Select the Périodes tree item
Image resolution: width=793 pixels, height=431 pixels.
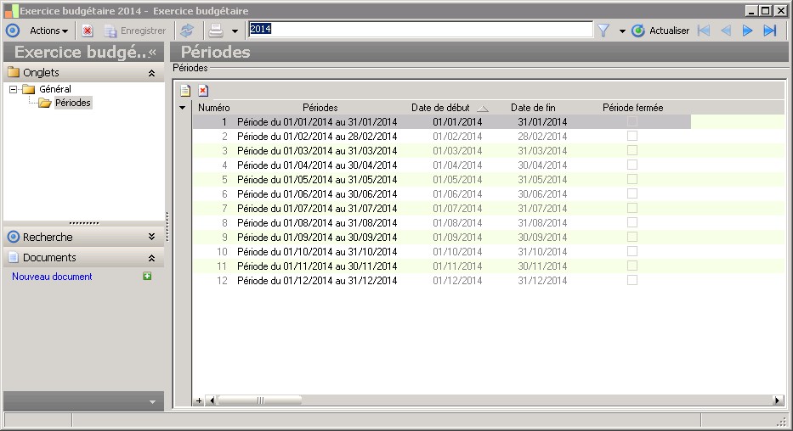pos(73,103)
